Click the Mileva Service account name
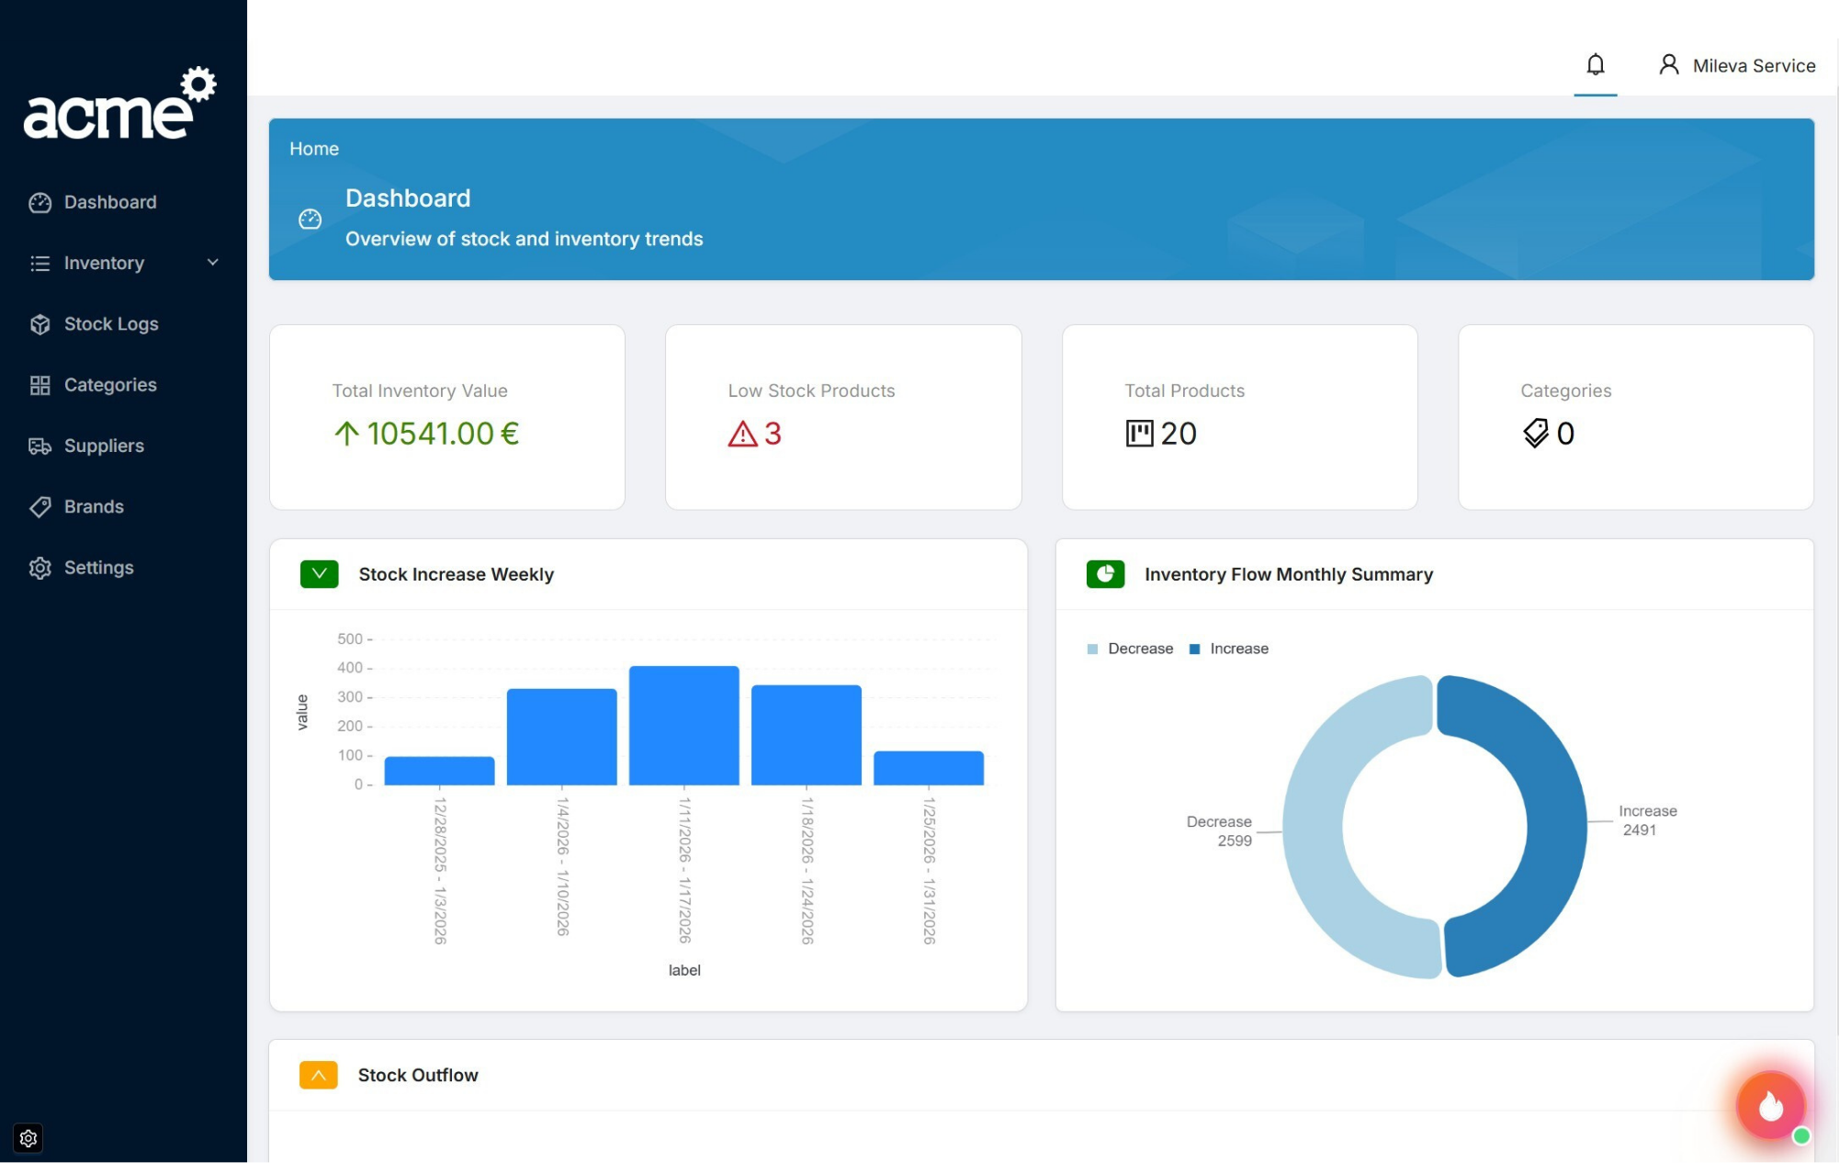Image resolution: width=1839 pixels, height=1163 pixels. (x=1754, y=64)
